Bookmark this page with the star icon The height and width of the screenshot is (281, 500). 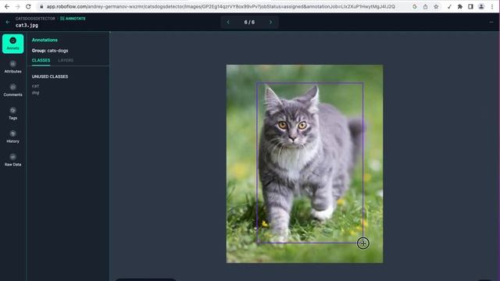click(436, 6)
